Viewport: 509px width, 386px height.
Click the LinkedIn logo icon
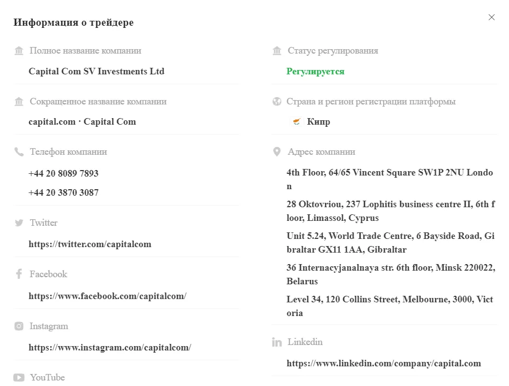tap(276, 342)
